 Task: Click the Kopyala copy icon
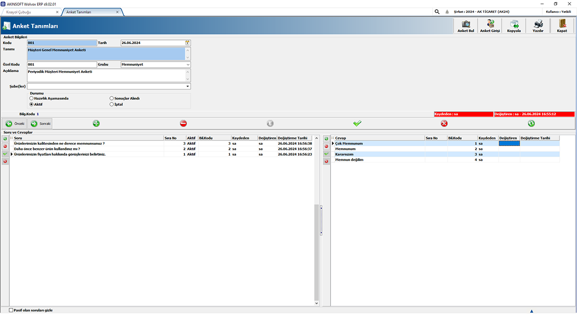coord(513,23)
